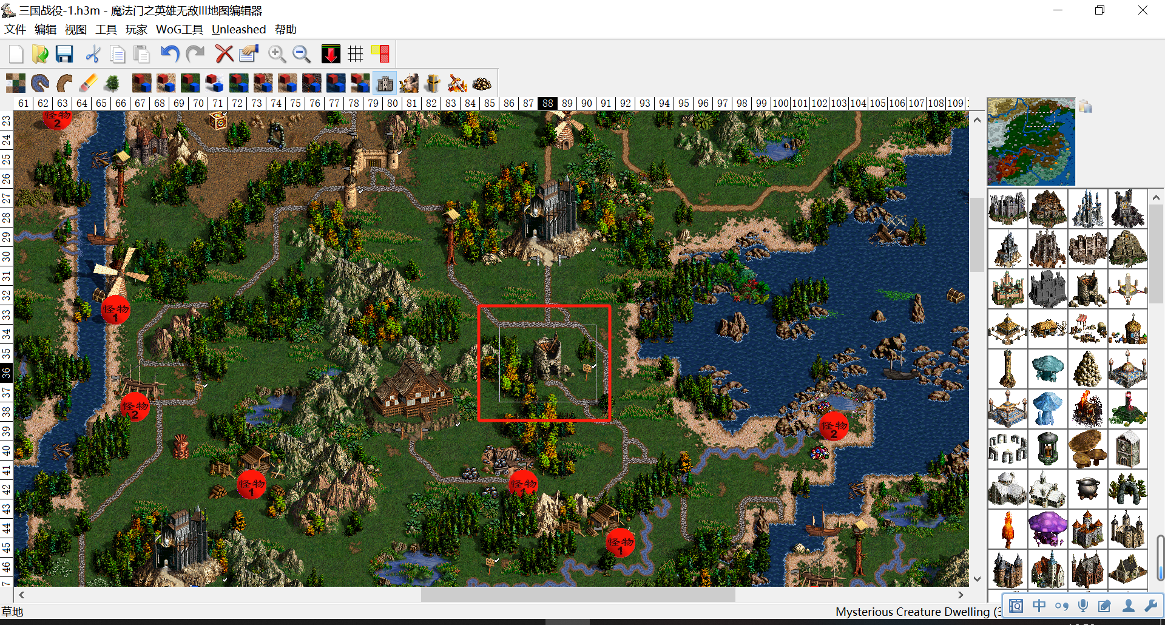1165x625 pixels.
Task: Create a new map with the blank page icon
Action: tap(16, 54)
